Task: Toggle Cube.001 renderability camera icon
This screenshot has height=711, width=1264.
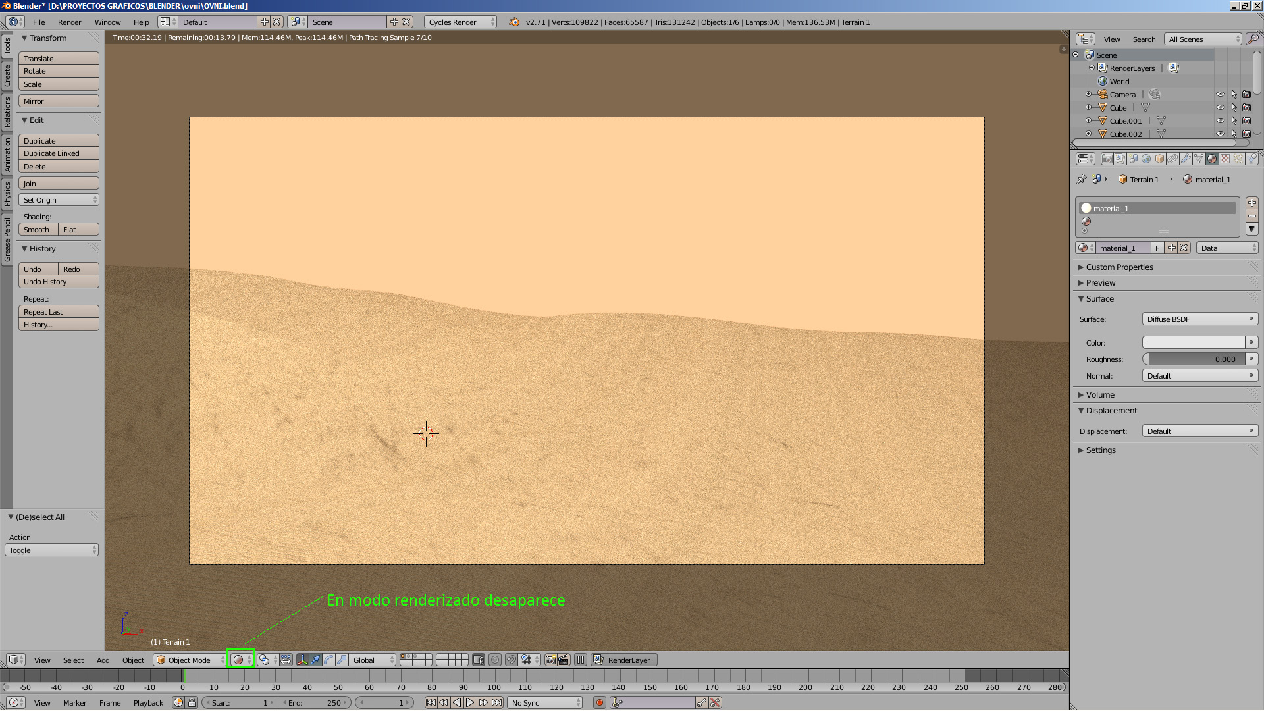Action: point(1246,120)
